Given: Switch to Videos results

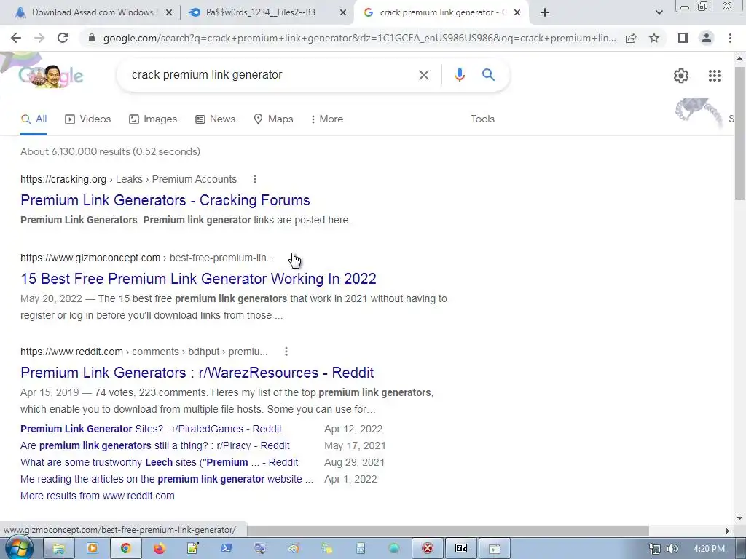Looking at the screenshot, I should pos(88,119).
